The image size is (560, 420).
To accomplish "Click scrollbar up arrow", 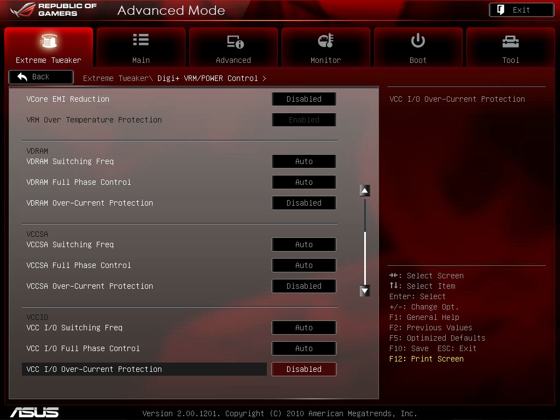I will (365, 191).
